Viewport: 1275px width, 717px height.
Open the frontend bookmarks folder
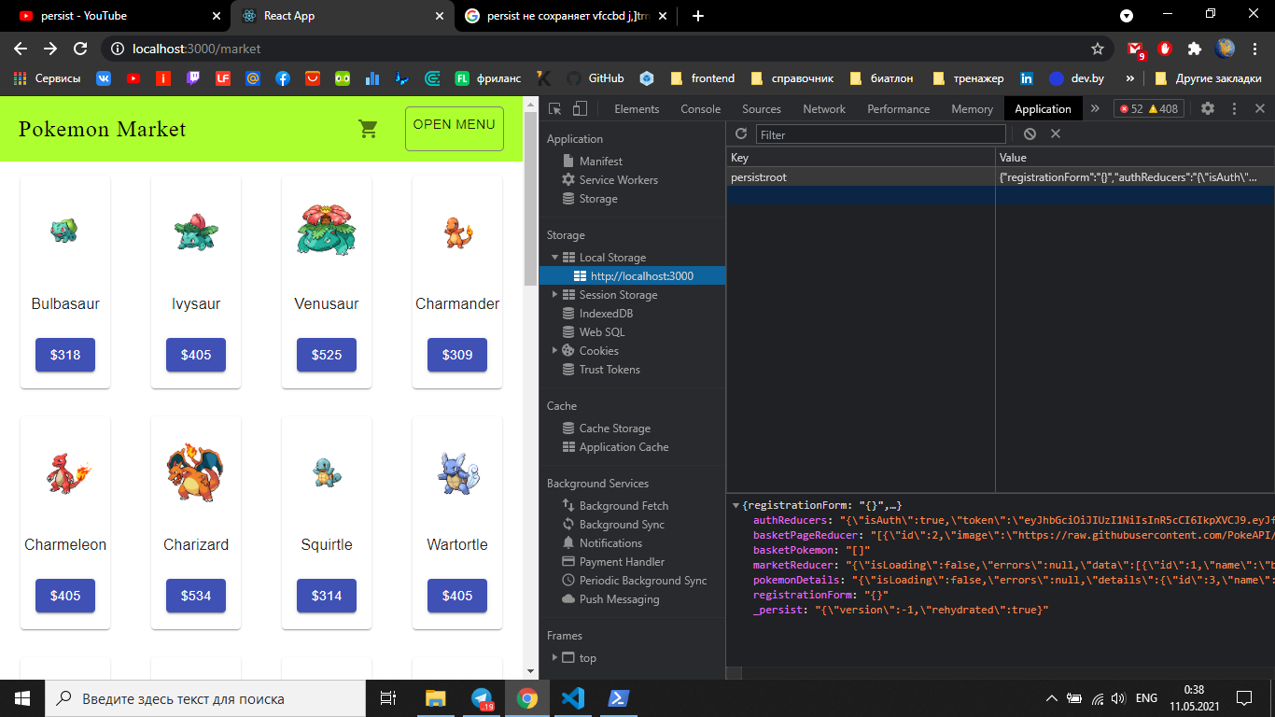[x=701, y=78]
